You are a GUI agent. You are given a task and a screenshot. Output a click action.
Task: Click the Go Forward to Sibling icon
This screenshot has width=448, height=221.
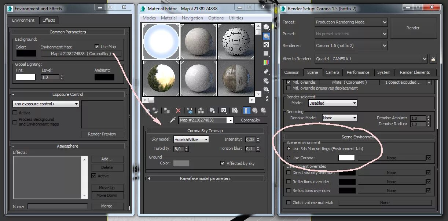coord(263,110)
